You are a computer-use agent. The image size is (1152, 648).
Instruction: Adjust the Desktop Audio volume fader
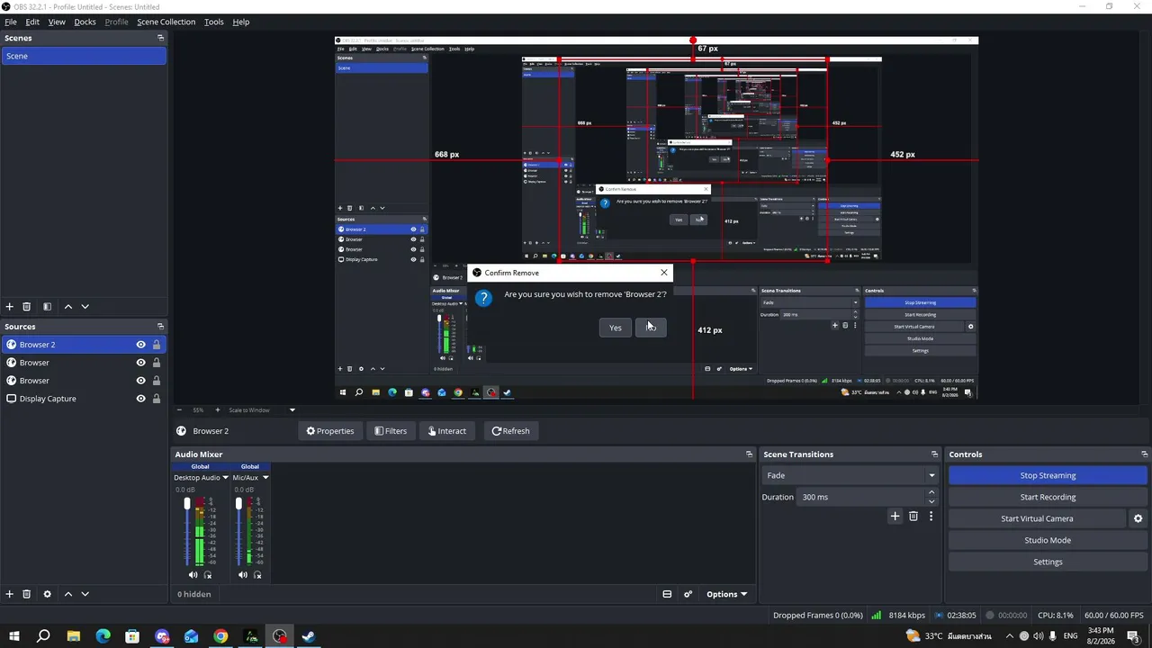click(187, 504)
